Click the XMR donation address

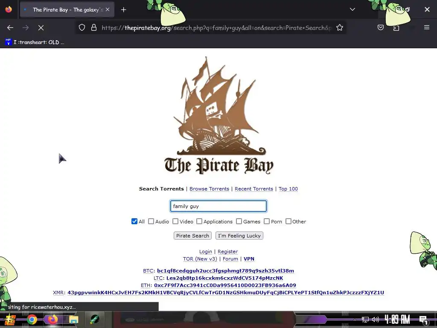[226, 293]
